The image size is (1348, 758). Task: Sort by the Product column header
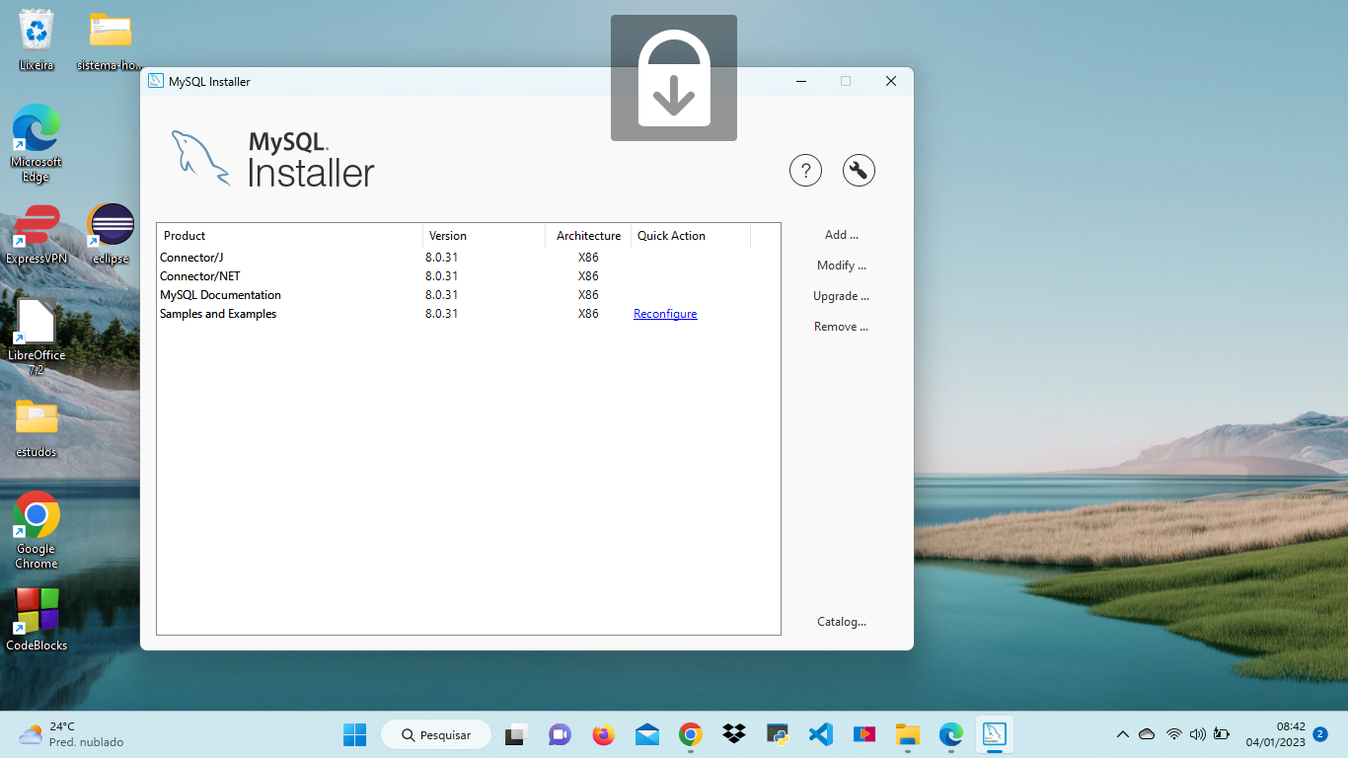290,236
